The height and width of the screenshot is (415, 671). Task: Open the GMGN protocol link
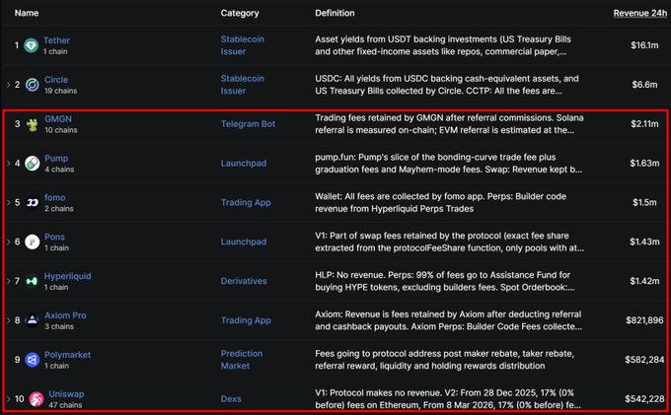58,119
